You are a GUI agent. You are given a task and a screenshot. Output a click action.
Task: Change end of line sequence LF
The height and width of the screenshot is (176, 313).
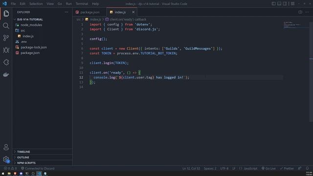(x=234, y=168)
